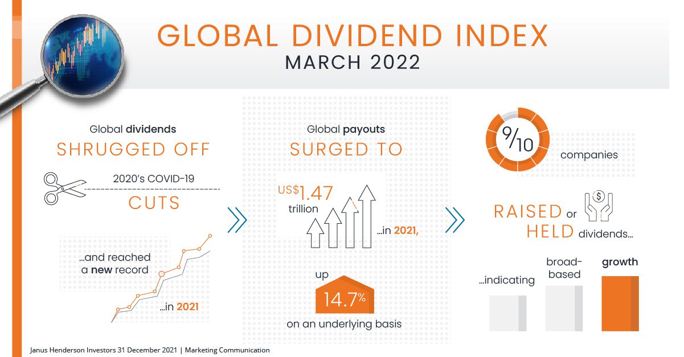Click the second blue double-chevron arrow
This screenshot has height=357, width=684.
(x=454, y=220)
